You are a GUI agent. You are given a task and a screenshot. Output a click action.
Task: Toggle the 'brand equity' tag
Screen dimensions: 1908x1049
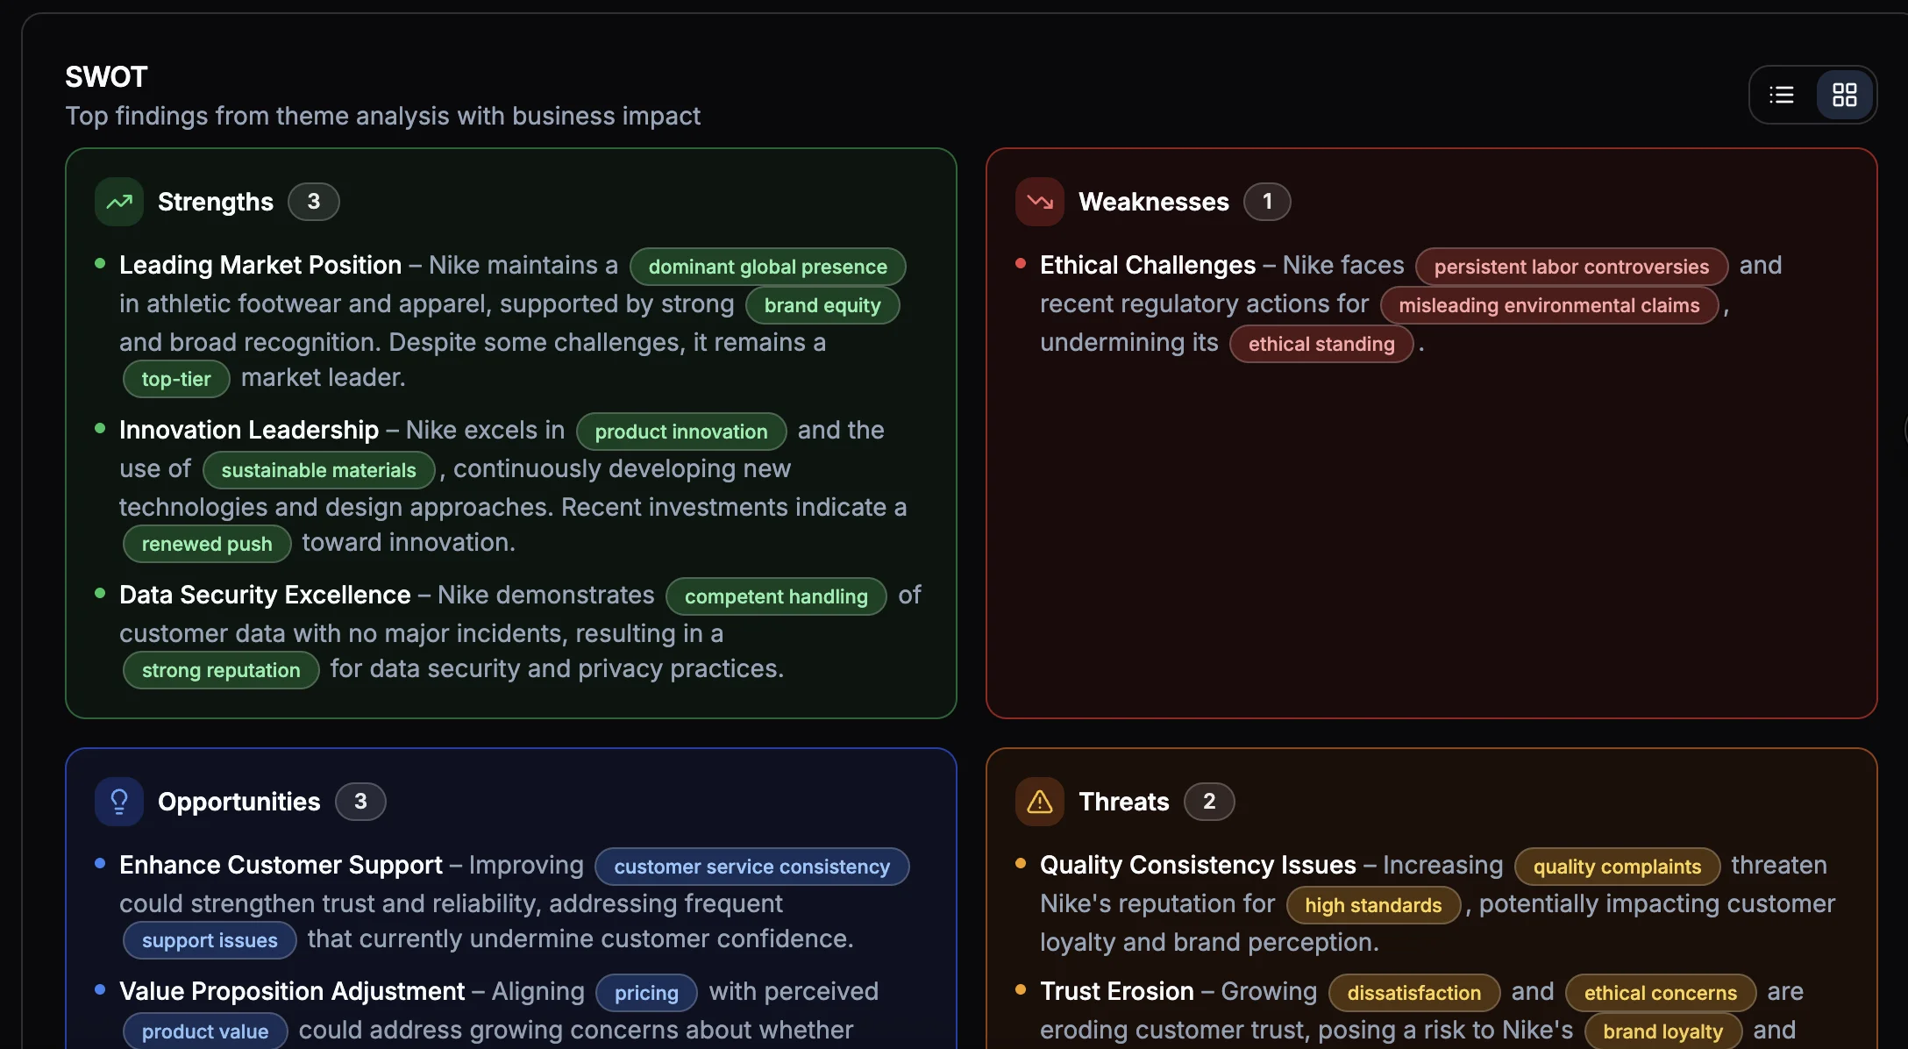click(x=822, y=305)
